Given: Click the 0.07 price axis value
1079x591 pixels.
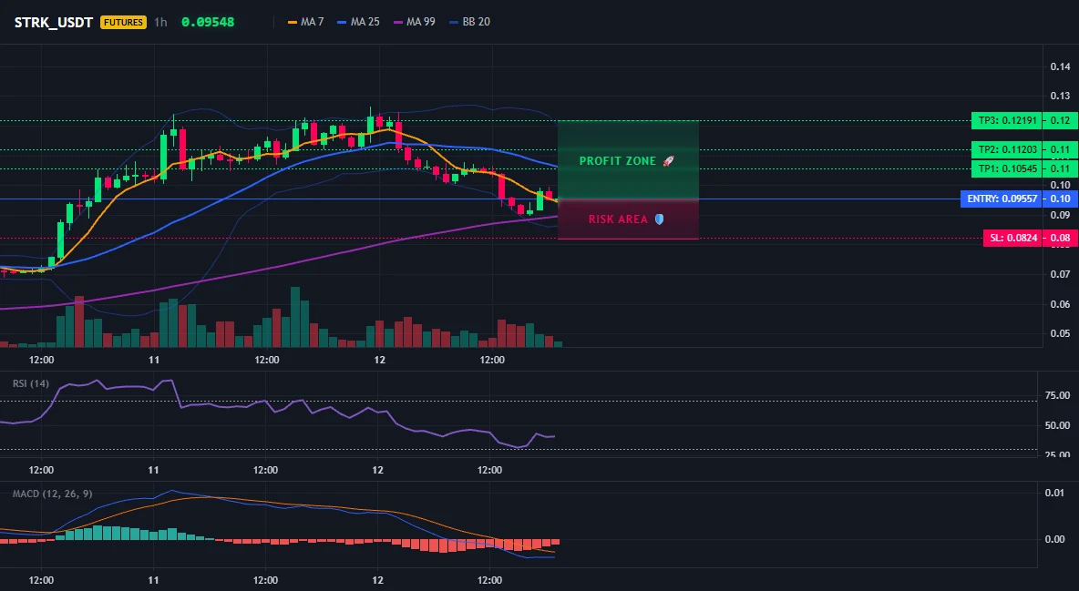Looking at the screenshot, I should click(x=1060, y=274).
